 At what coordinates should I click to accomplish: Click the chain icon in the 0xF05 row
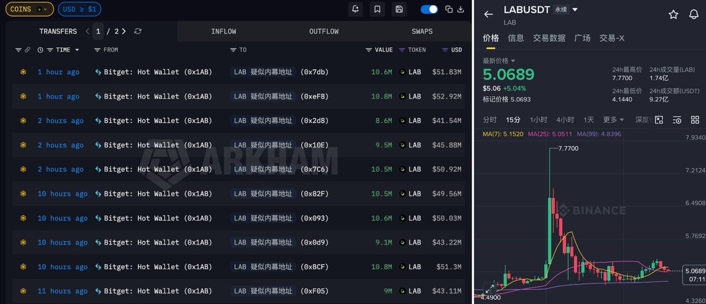(x=24, y=291)
